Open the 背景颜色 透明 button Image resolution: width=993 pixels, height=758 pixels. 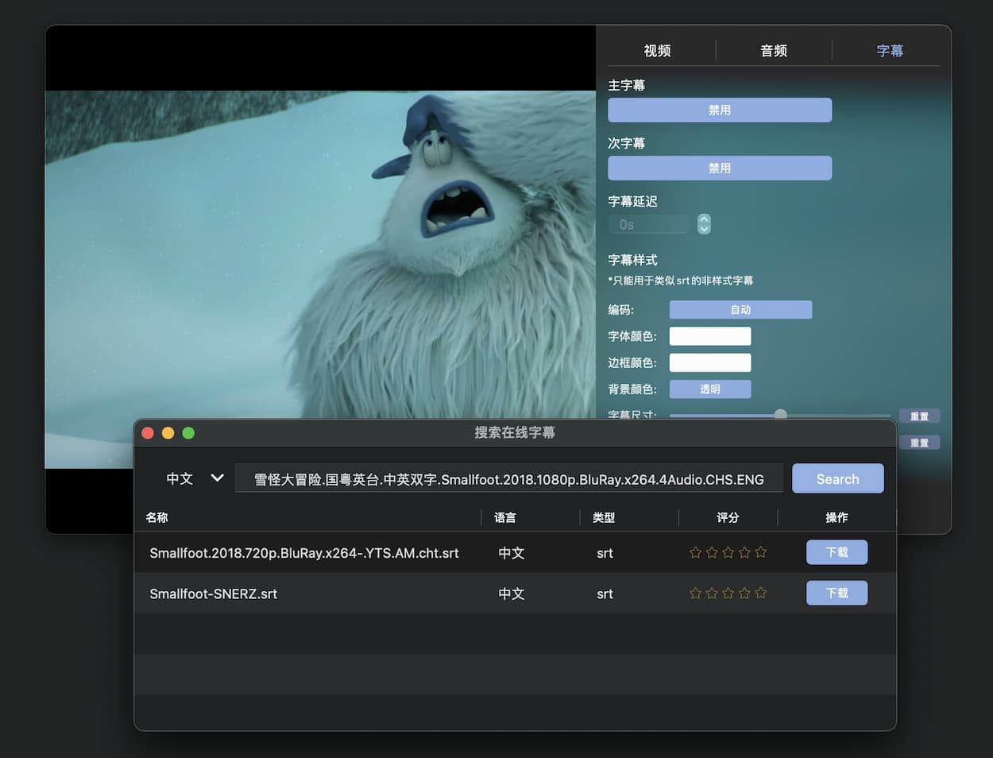click(710, 389)
